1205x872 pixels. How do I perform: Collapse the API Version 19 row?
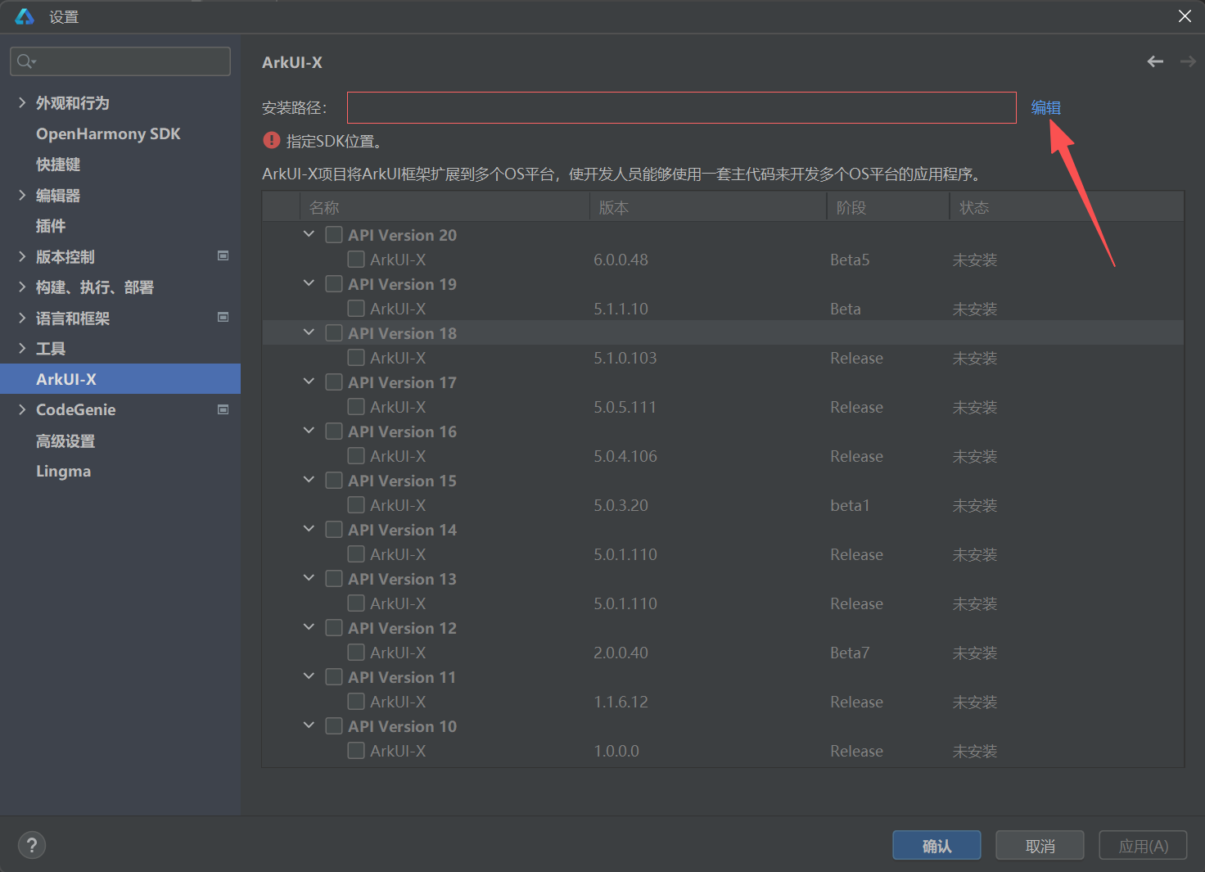pos(309,283)
